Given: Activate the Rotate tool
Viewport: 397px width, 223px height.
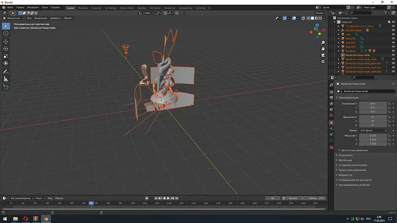Looking at the screenshot, I should pyautogui.click(x=6, y=49).
